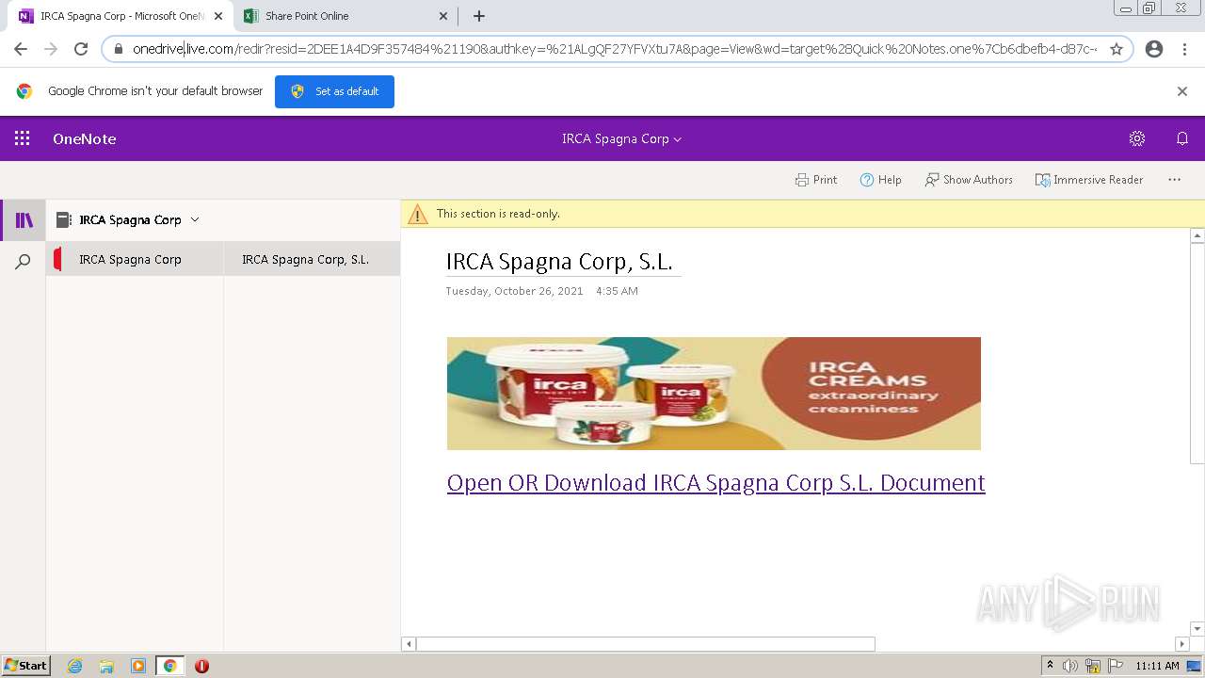Open OneNote settings gear
Screen dimensions: 1205x678
[x=1137, y=138]
